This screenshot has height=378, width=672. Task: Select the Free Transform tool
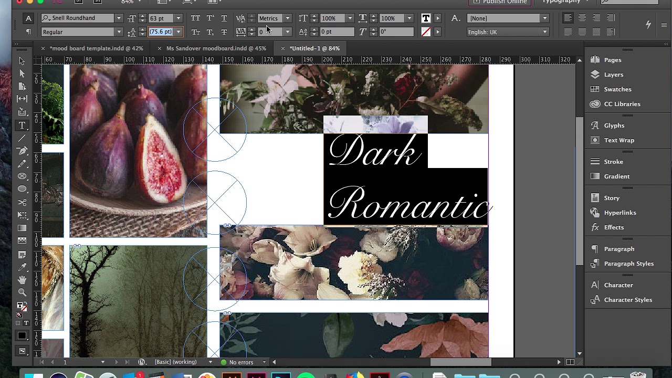point(22,215)
